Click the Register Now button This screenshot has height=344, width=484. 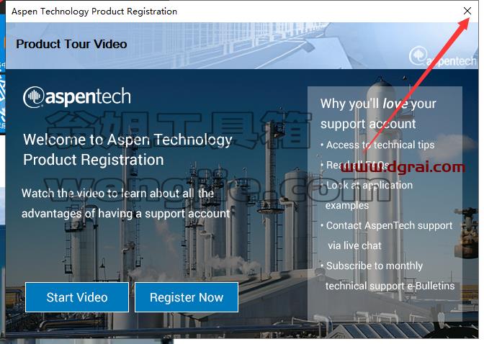pyautogui.click(x=187, y=297)
